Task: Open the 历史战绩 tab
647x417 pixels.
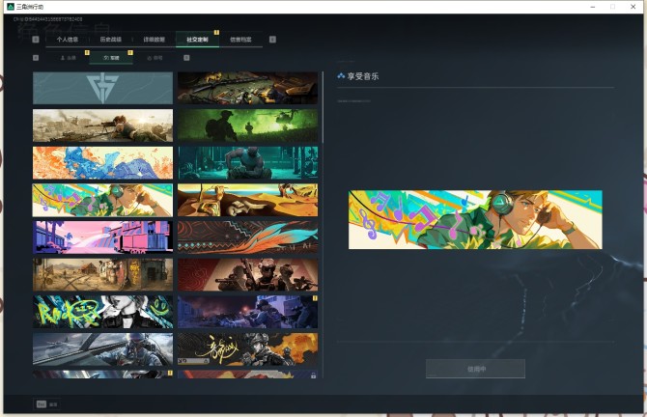Action: [x=111, y=40]
